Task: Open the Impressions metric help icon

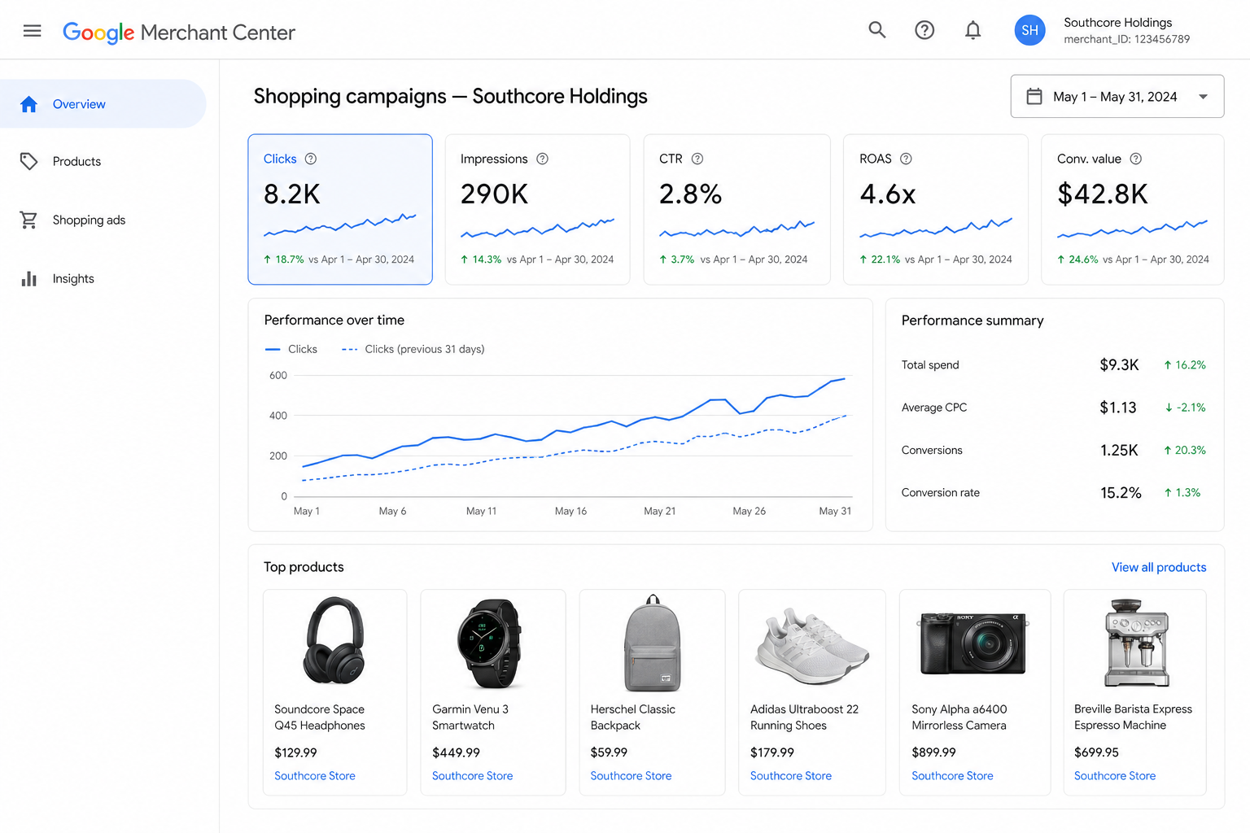Action: [542, 159]
